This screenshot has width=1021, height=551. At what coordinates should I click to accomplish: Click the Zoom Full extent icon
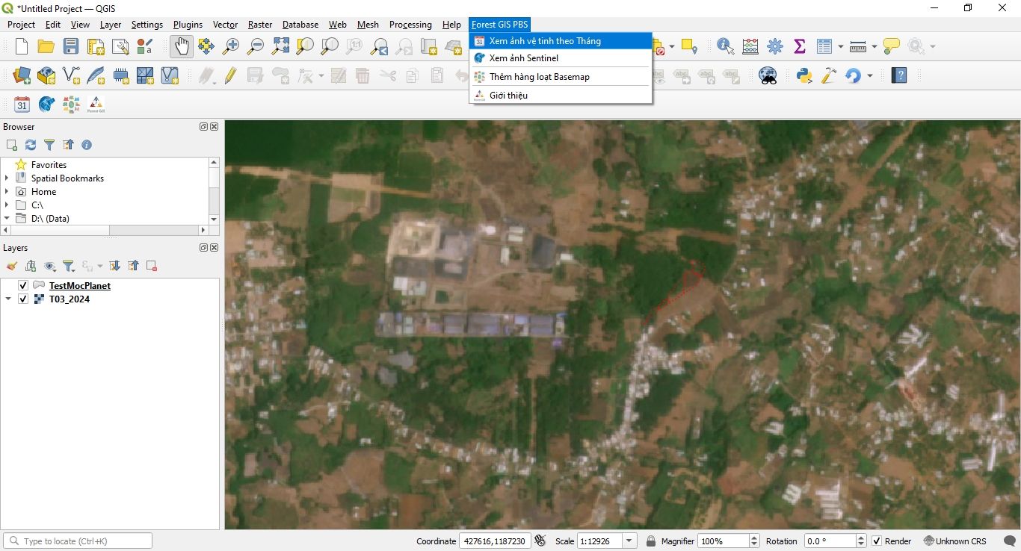coord(280,46)
